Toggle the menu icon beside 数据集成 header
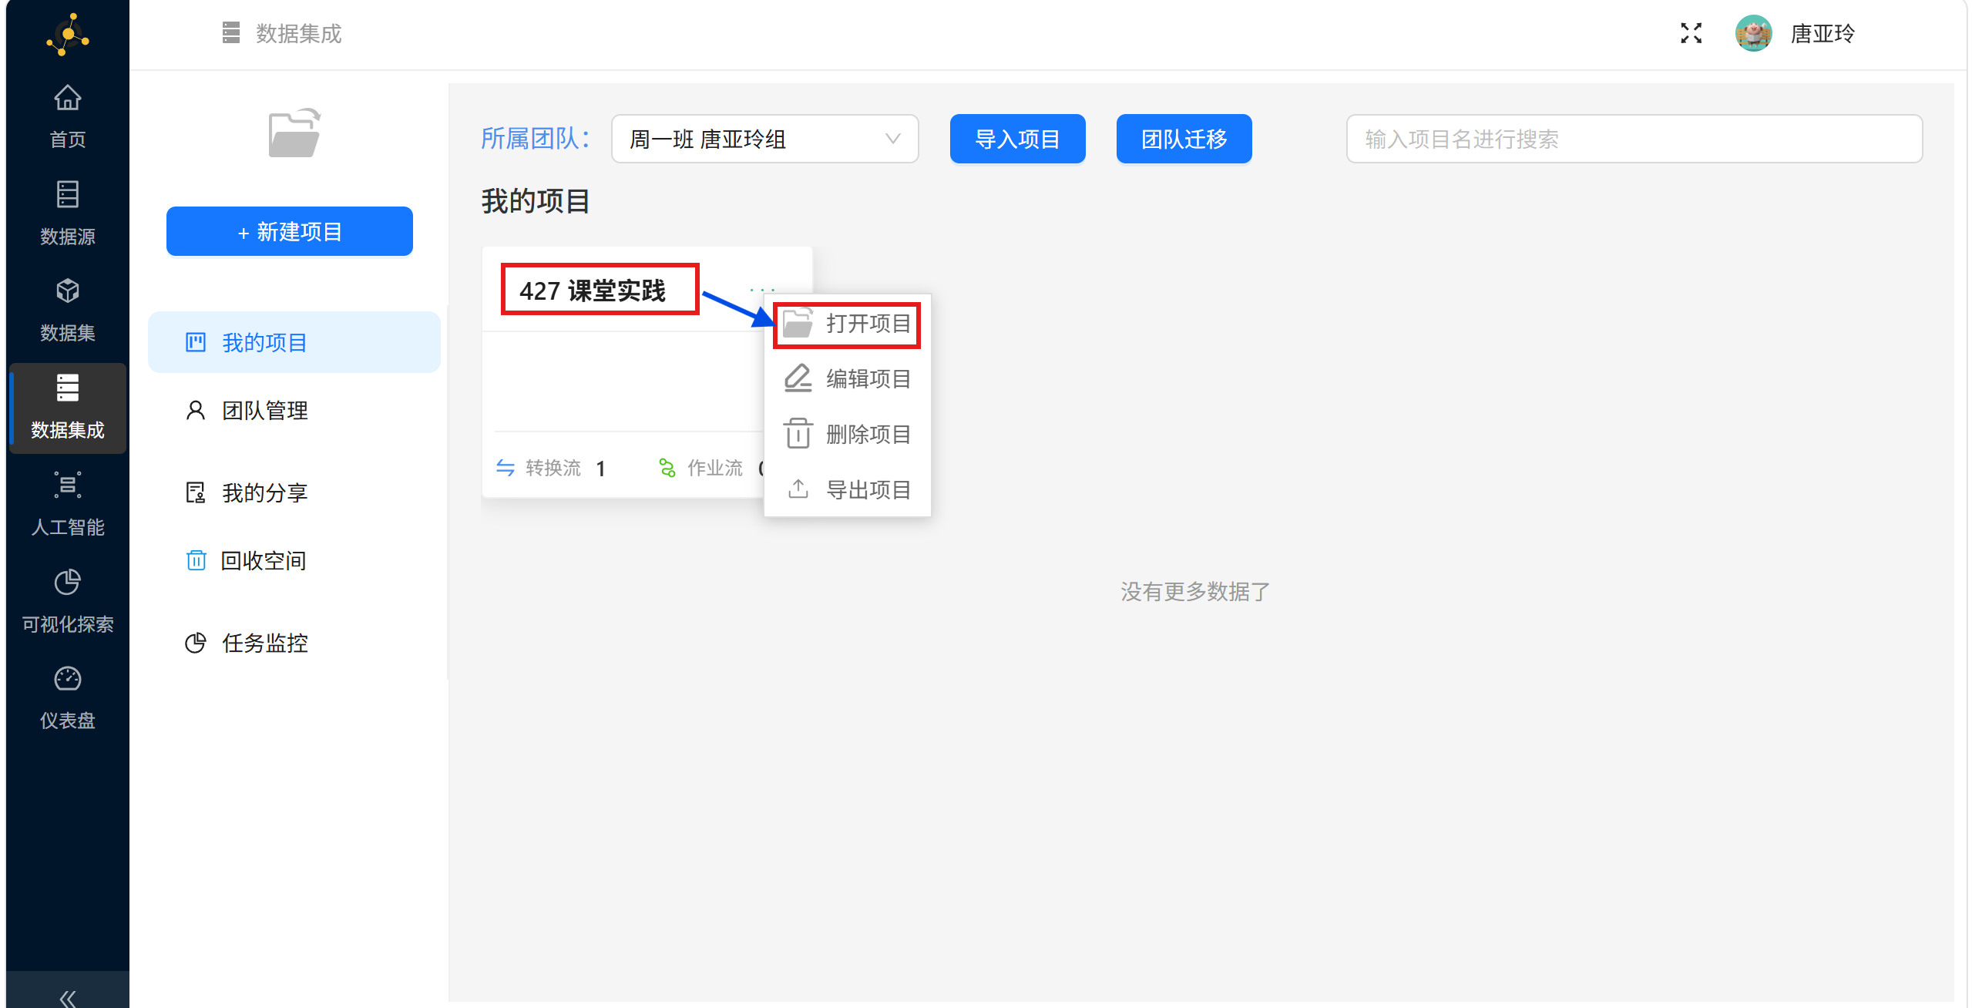The image size is (1972, 1008). [230, 33]
